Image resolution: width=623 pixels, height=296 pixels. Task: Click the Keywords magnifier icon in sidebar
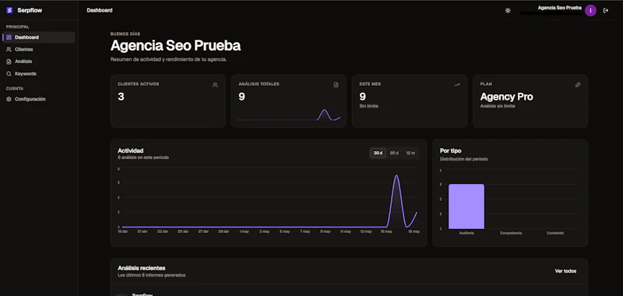point(9,74)
